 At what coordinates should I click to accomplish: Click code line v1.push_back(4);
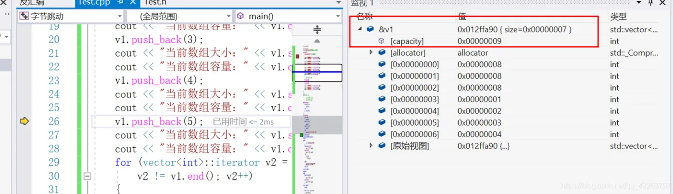[159, 80]
